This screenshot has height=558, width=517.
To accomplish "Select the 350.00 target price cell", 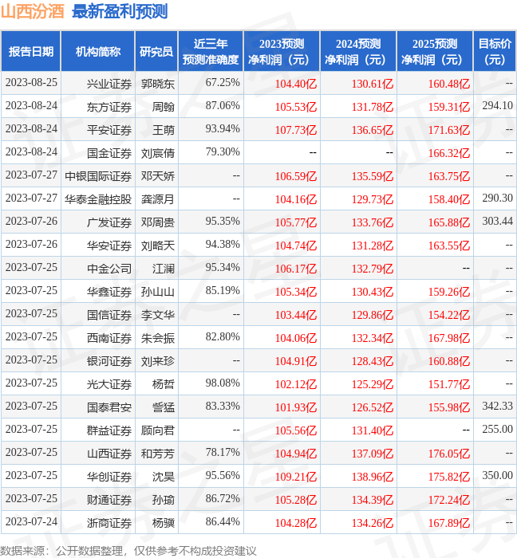I will click(x=497, y=476).
